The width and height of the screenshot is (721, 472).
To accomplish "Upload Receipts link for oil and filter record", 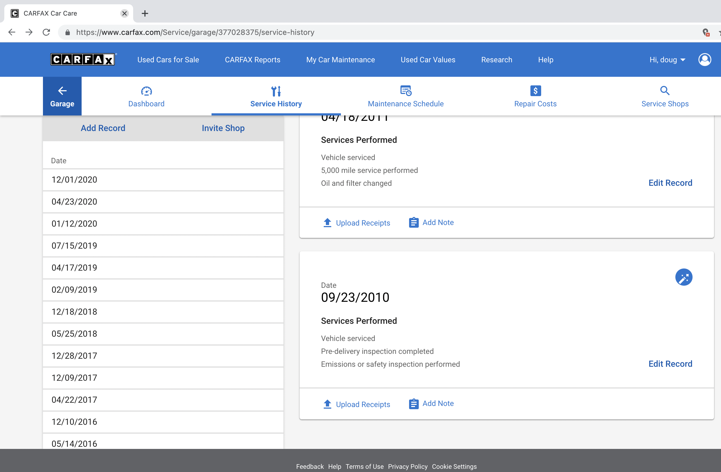I will [x=363, y=223].
